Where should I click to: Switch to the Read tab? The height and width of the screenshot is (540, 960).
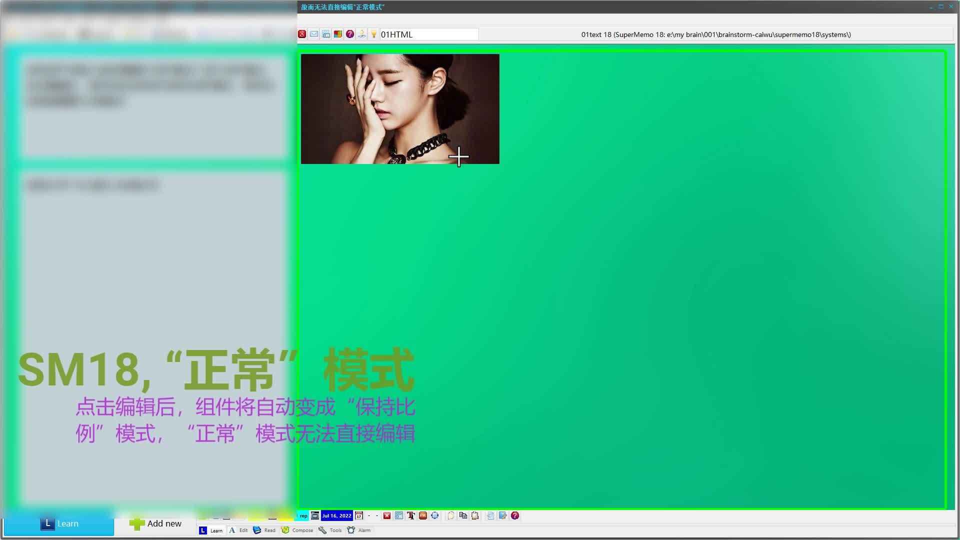264,530
